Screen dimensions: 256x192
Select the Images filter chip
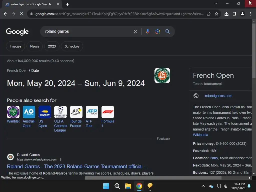(x=15, y=46)
